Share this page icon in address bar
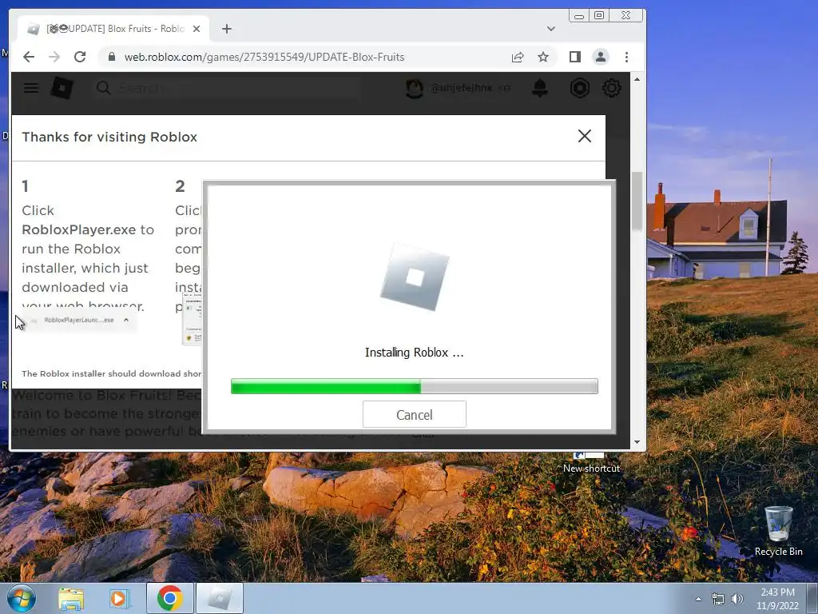Image resolution: width=818 pixels, height=614 pixels. coord(518,57)
